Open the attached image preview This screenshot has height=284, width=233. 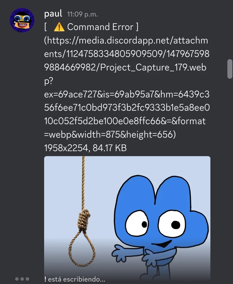(127, 219)
